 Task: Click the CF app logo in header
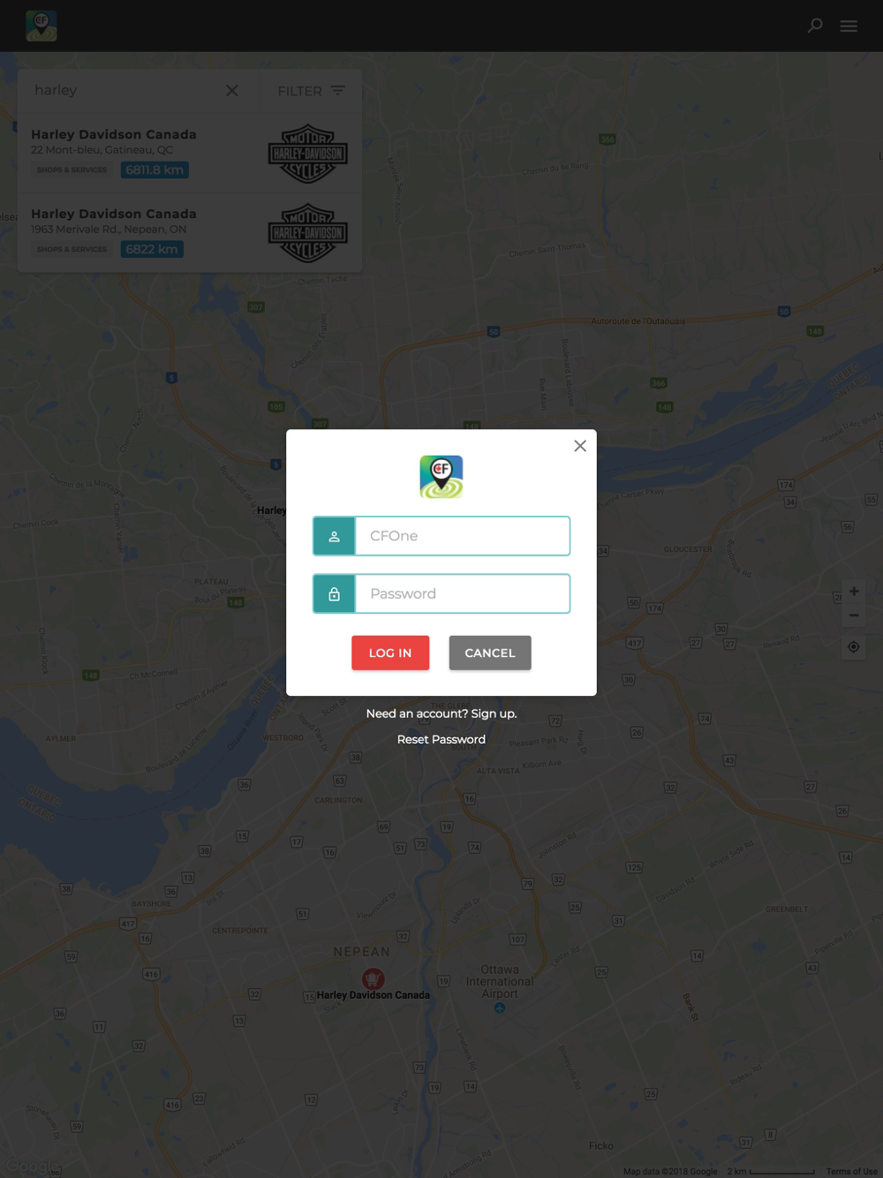[42, 26]
